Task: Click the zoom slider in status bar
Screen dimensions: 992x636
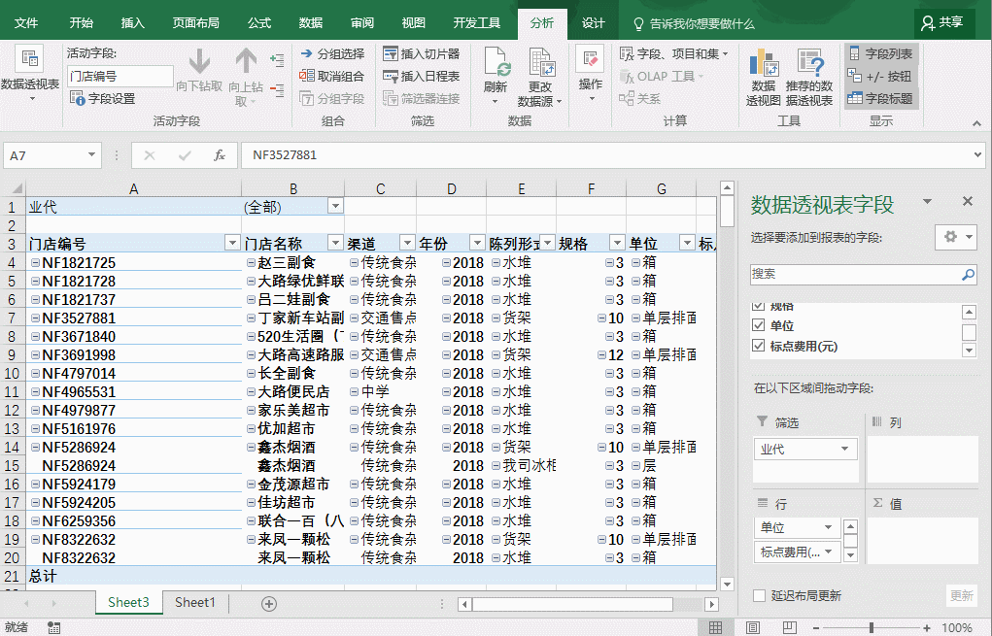Action: tap(872, 627)
